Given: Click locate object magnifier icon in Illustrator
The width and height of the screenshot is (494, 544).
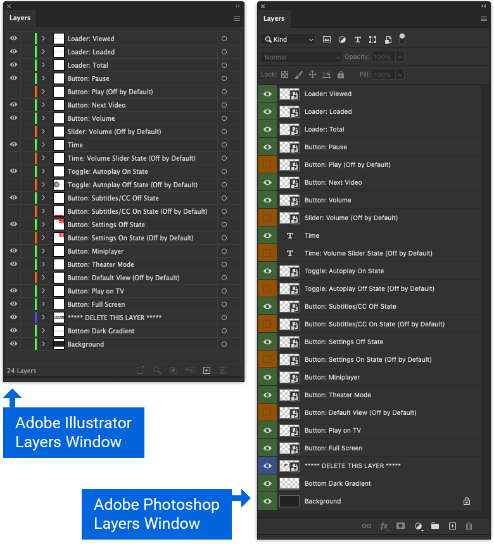Looking at the screenshot, I should (x=157, y=371).
